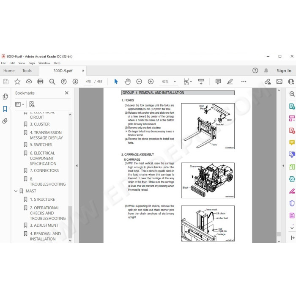Open bookmark 5. SWITCHES
The image size is (296, 296).
[x=41, y=145]
